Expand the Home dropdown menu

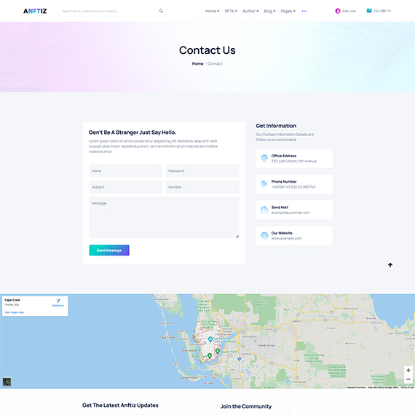[x=212, y=11]
